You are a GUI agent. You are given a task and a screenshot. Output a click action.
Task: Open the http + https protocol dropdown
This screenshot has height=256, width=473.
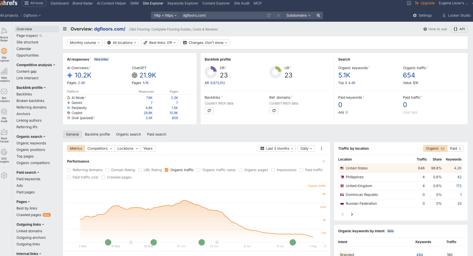pos(165,15)
